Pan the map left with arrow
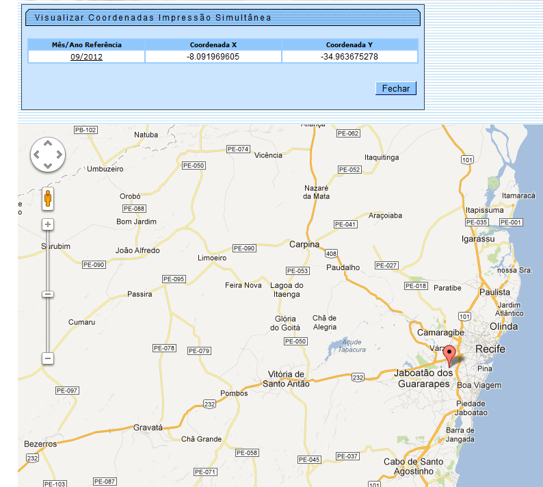This screenshot has width=543, height=487. (x=36, y=155)
